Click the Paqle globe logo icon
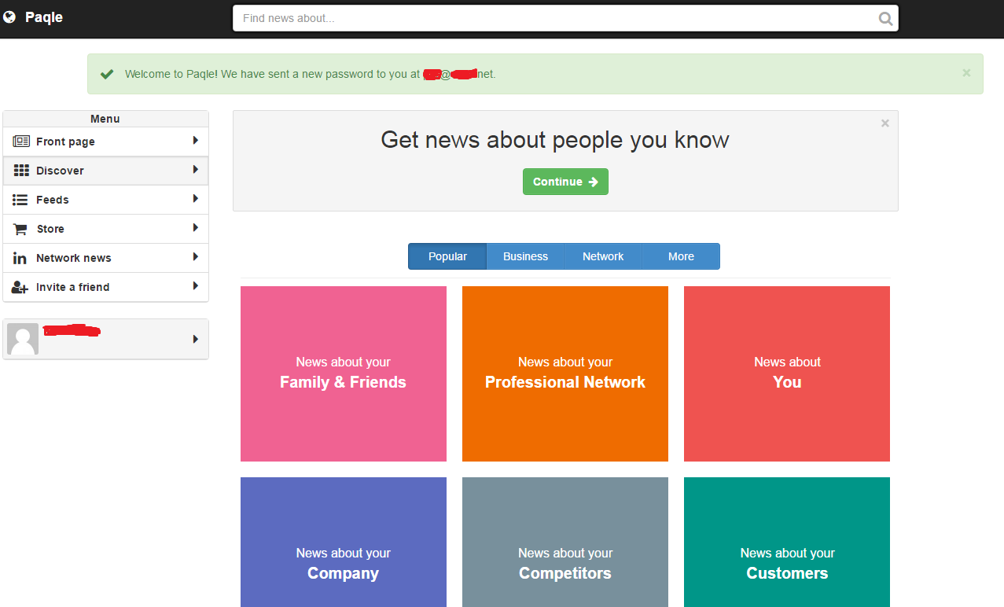Image resolution: width=1004 pixels, height=607 pixels. 9,17
